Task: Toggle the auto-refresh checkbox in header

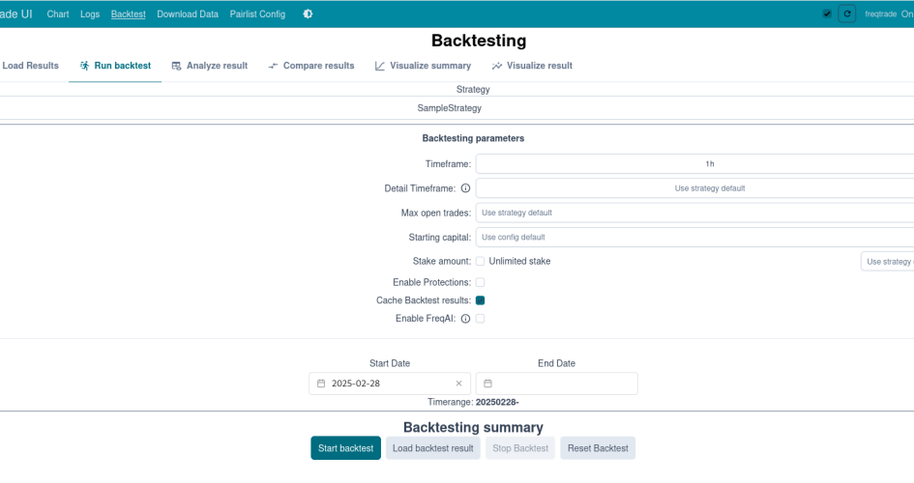Action: tap(827, 14)
